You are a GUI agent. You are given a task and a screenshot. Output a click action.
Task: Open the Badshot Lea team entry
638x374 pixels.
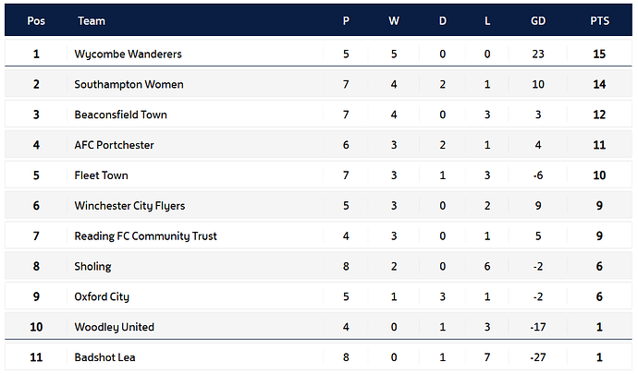pyautogui.click(x=103, y=357)
